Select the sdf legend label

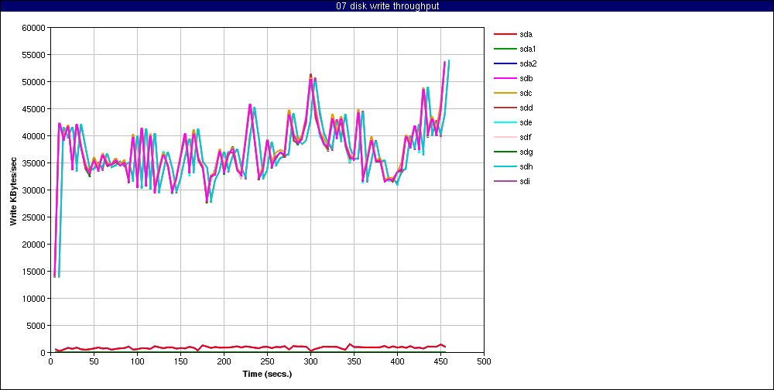pos(526,137)
